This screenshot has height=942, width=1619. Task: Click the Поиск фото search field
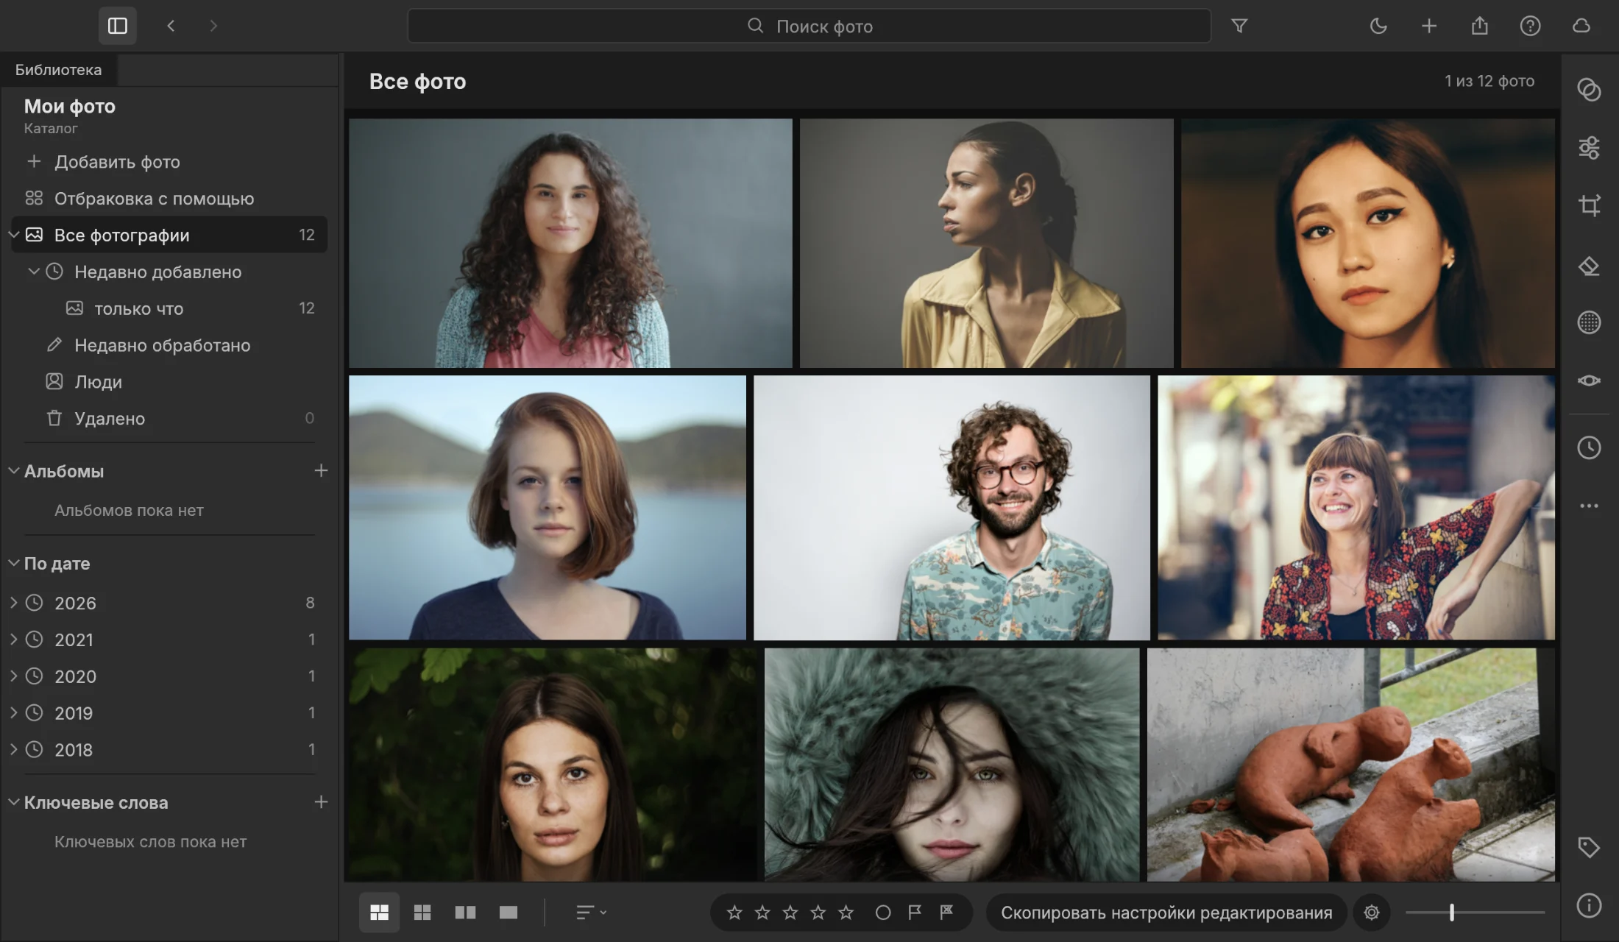click(x=809, y=26)
